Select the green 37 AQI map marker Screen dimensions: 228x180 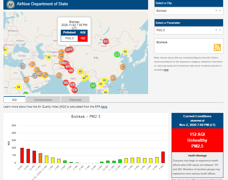(93, 85)
